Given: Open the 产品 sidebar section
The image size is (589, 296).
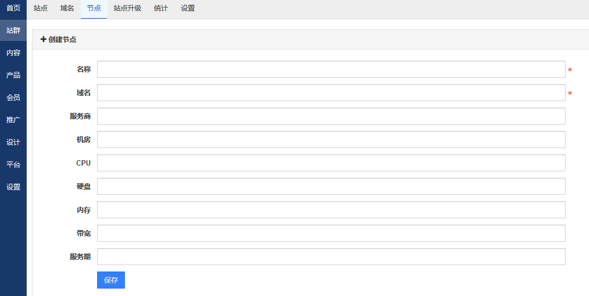Looking at the screenshot, I should coord(13,75).
